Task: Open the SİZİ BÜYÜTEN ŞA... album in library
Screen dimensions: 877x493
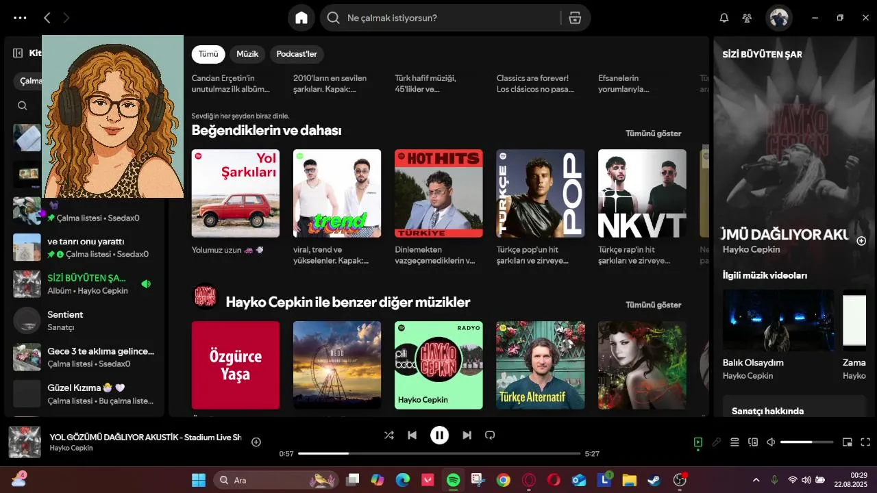Action: 83,283
